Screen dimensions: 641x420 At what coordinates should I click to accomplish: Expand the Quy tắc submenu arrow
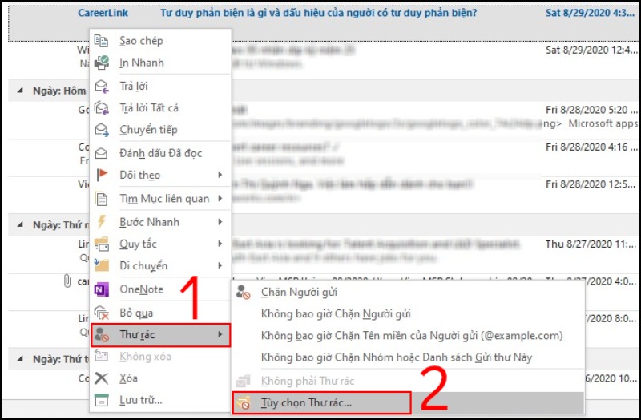pyautogui.click(x=220, y=244)
